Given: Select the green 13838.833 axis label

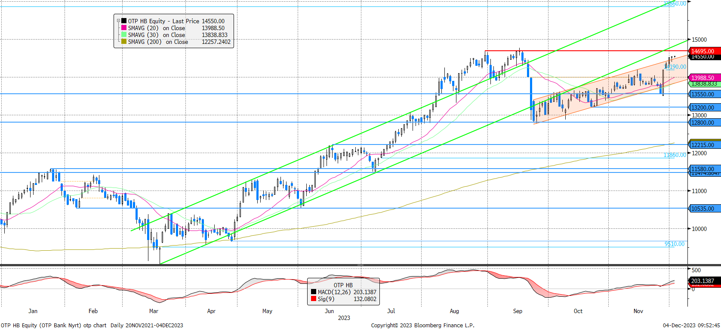Looking at the screenshot, I should pyautogui.click(x=704, y=84).
